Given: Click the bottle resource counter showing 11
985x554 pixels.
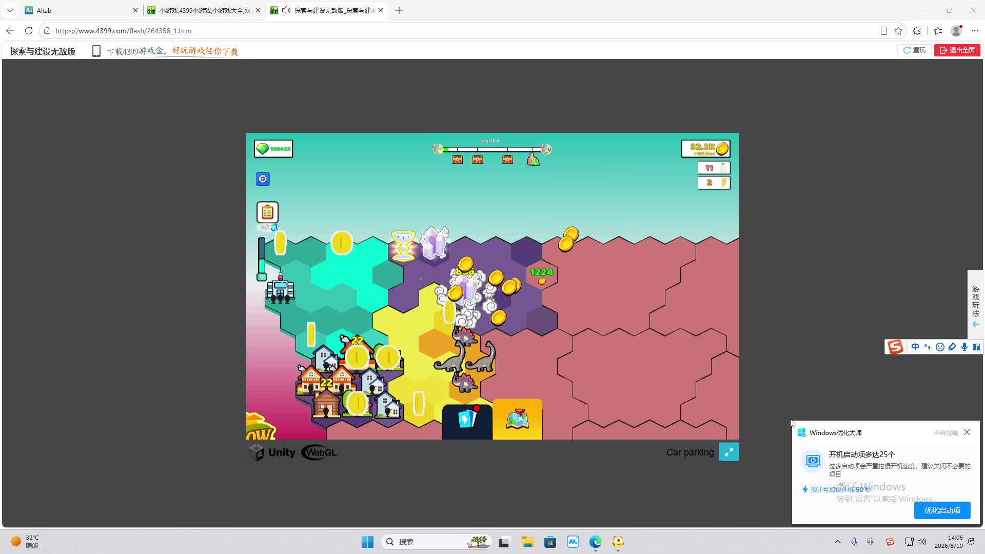Looking at the screenshot, I should (x=714, y=168).
